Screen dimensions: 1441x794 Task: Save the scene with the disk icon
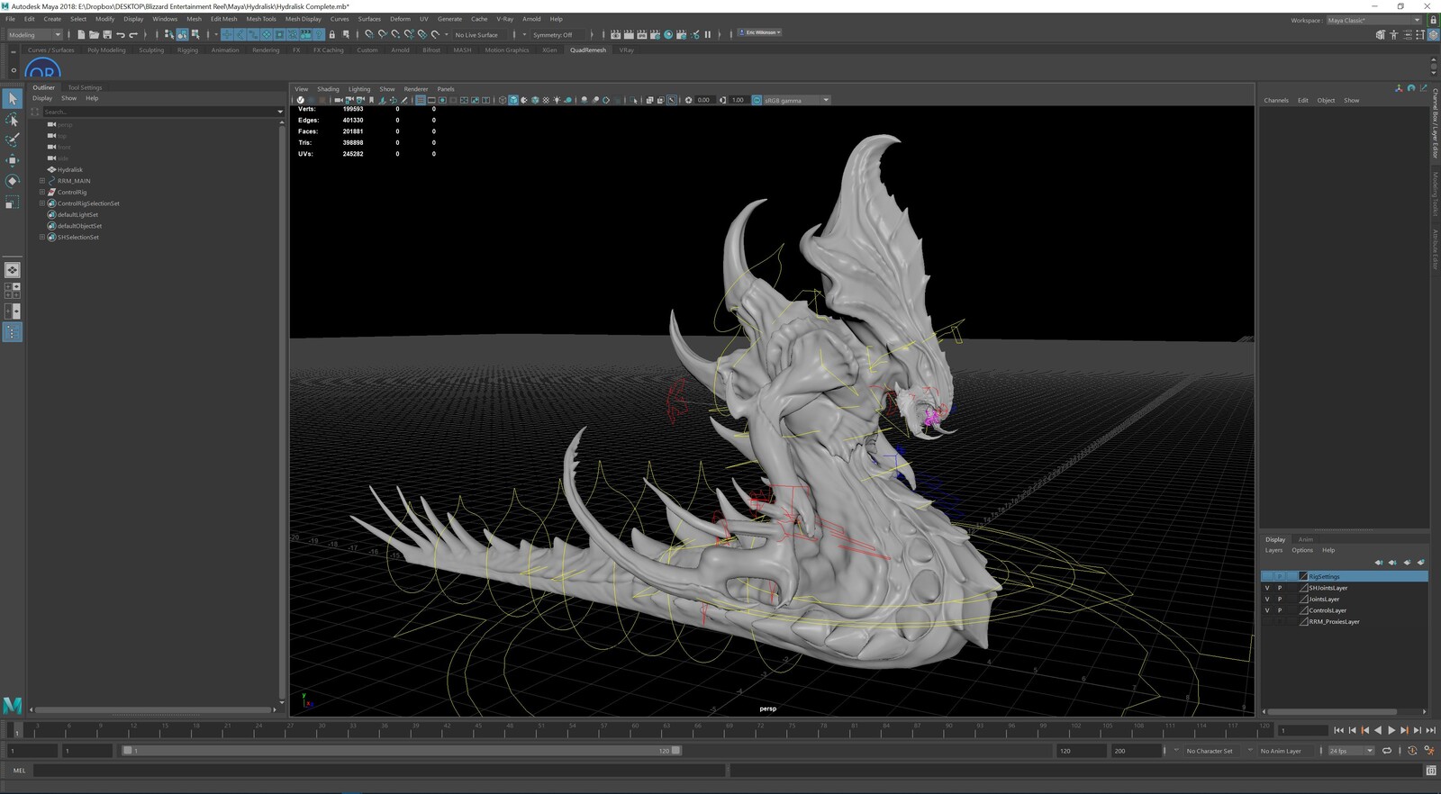pos(106,34)
